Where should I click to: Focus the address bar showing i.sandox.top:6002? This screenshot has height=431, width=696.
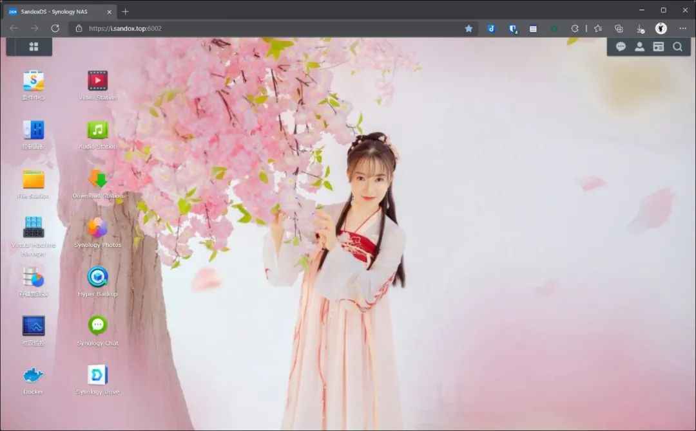pyautogui.click(x=273, y=28)
